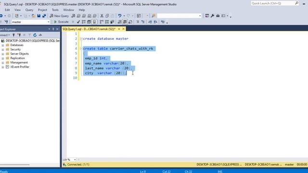Open the Edit menu
The image size is (308, 173).
(x=7, y=10)
